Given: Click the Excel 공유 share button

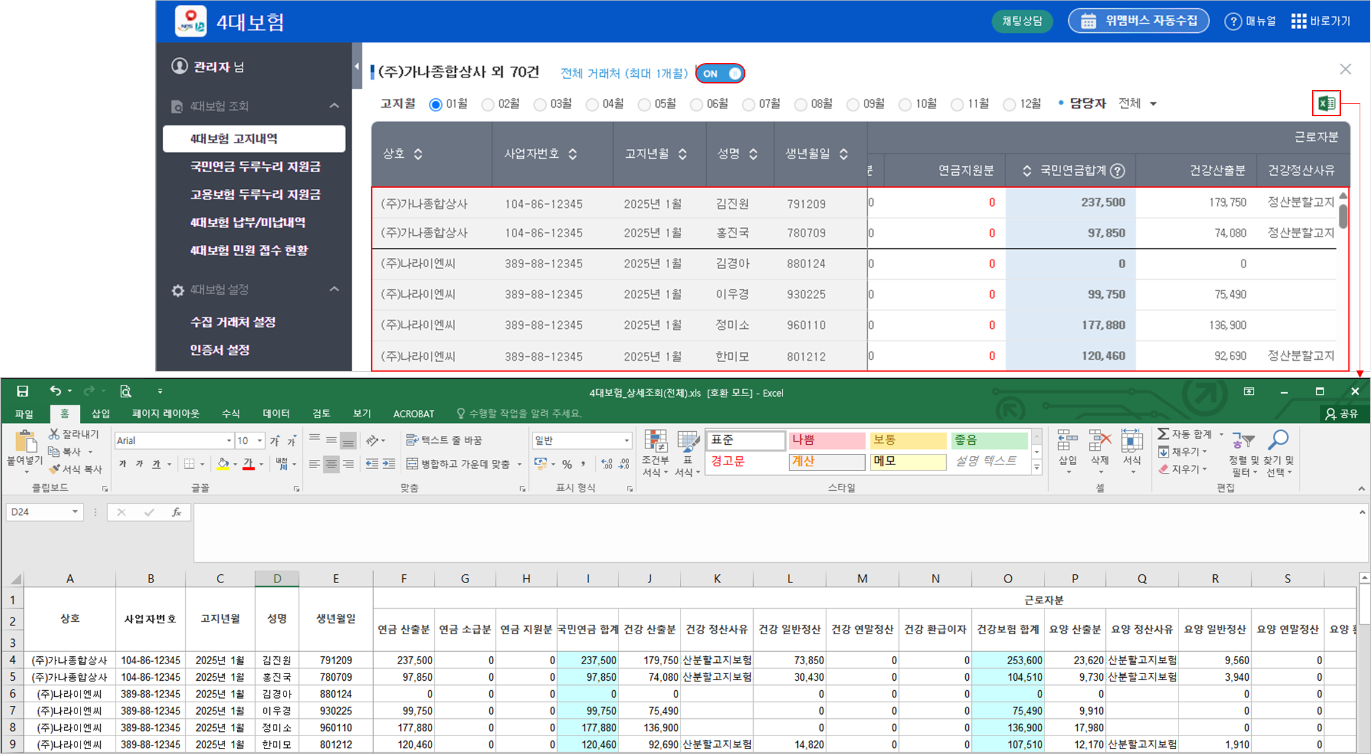Looking at the screenshot, I should tap(1342, 414).
